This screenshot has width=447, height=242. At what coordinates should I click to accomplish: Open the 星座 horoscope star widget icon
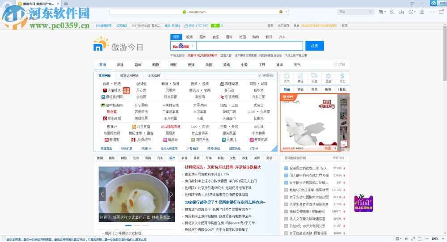point(328,78)
